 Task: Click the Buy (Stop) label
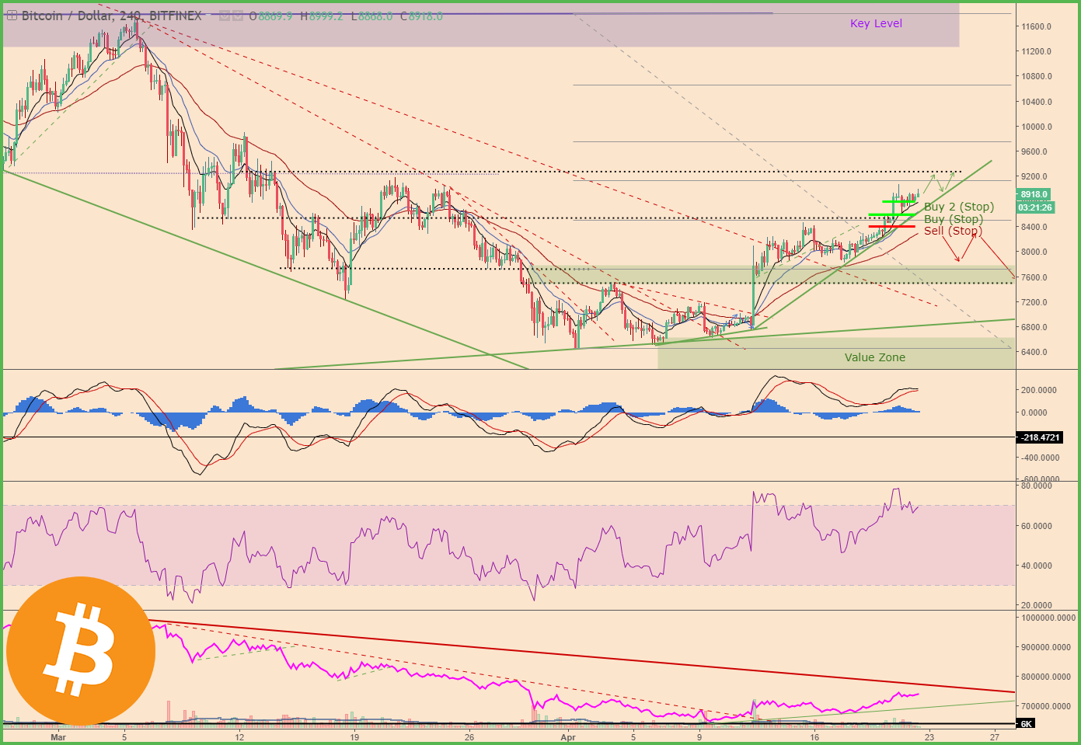click(x=954, y=219)
